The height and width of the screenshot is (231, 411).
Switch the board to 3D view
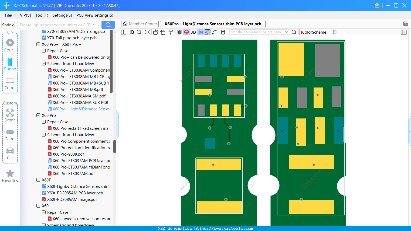point(193,32)
